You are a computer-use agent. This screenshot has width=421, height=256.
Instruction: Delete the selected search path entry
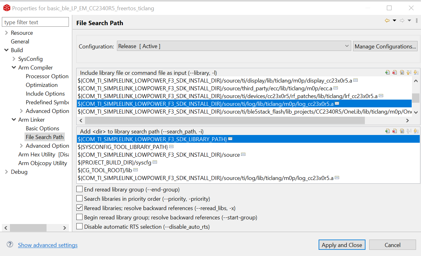(394, 131)
